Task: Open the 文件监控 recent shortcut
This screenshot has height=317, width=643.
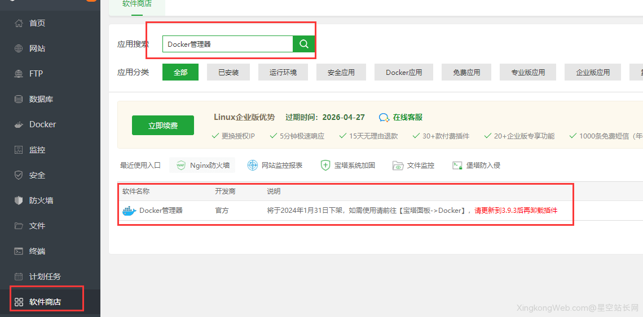Action: [x=420, y=166]
